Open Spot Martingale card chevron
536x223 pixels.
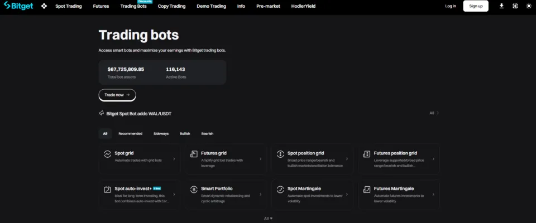click(347, 195)
